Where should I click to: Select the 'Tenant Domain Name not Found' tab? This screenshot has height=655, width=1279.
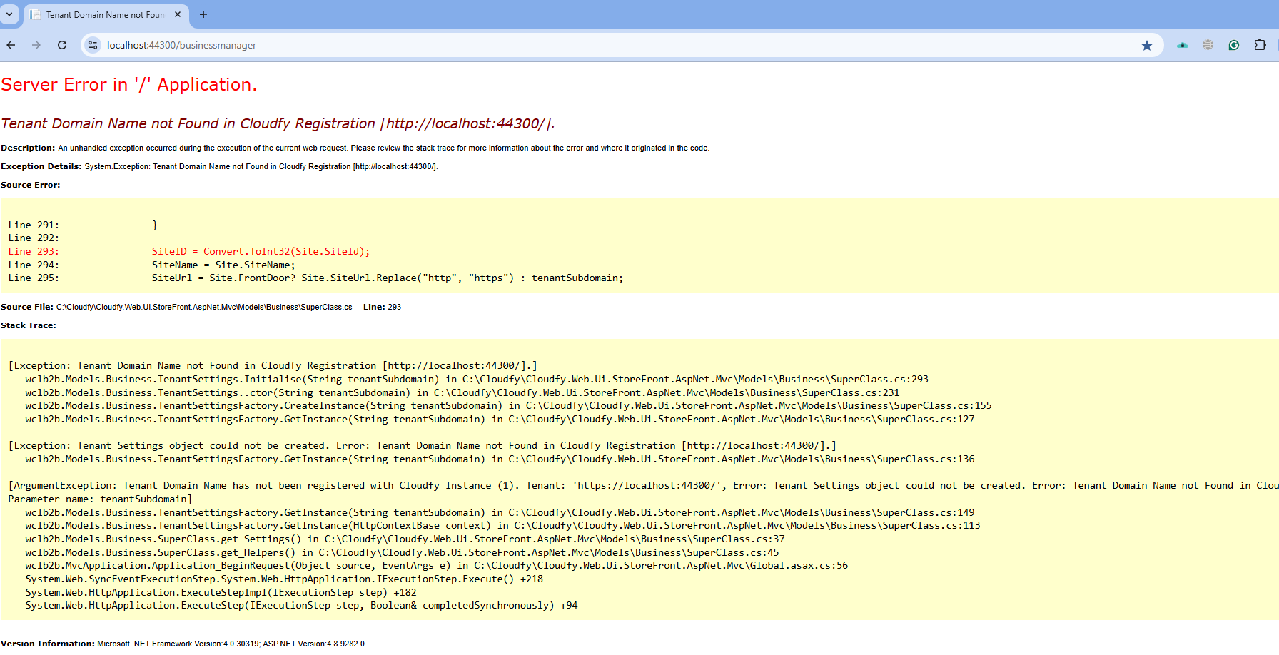(103, 14)
